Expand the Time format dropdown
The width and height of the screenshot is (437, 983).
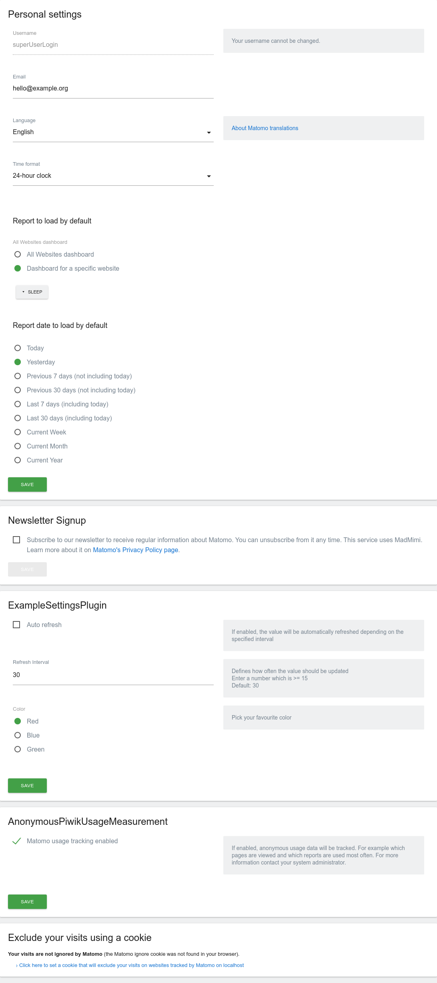(x=113, y=176)
